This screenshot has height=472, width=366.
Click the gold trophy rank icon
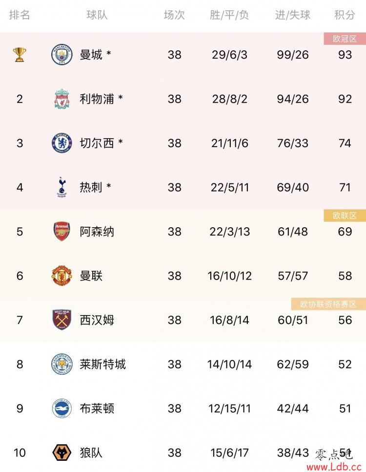pyautogui.click(x=20, y=55)
